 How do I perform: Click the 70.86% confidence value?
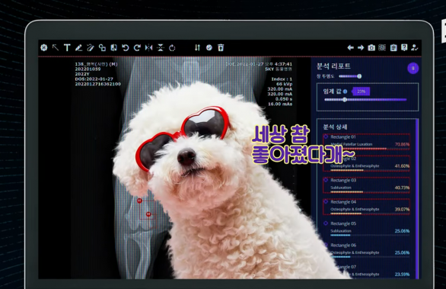[x=402, y=145]
